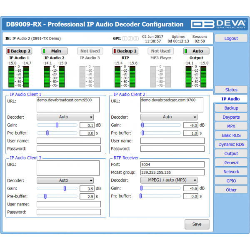Click Gain slider of IP Audio Client 1
The image size is (250, 250).
(57, 125)
